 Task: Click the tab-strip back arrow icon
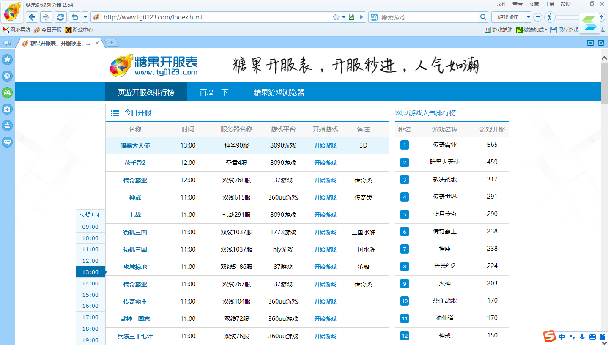(x=7, y=43)
